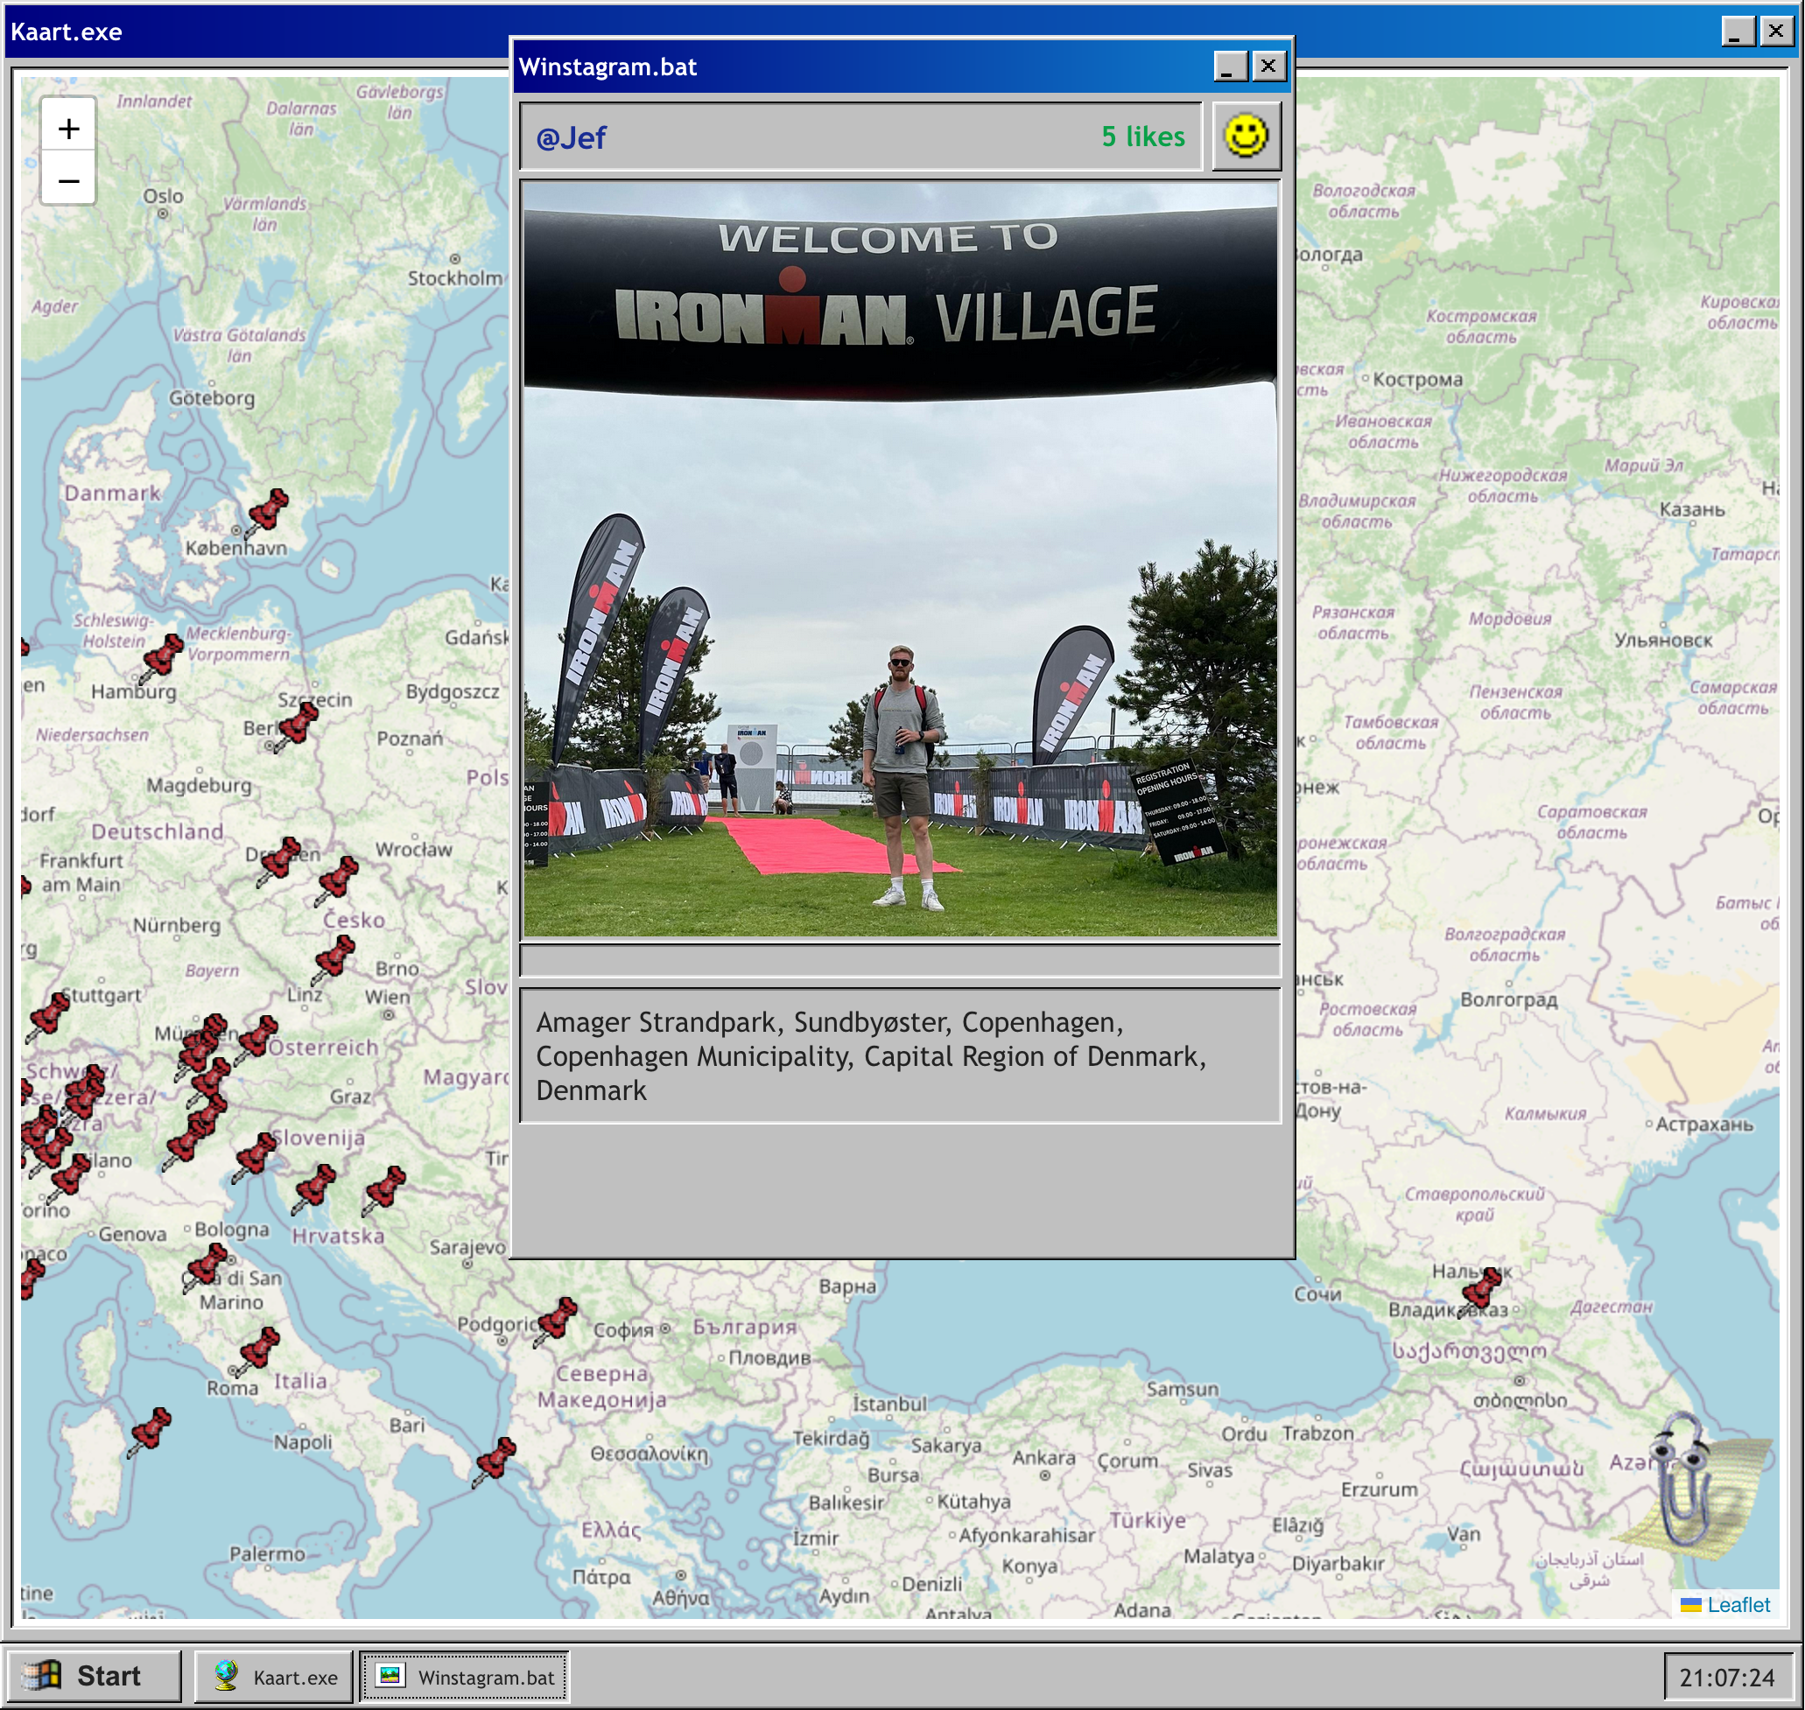
Task: Zoom in the map with plus
Action: click(x=68, y=129)
